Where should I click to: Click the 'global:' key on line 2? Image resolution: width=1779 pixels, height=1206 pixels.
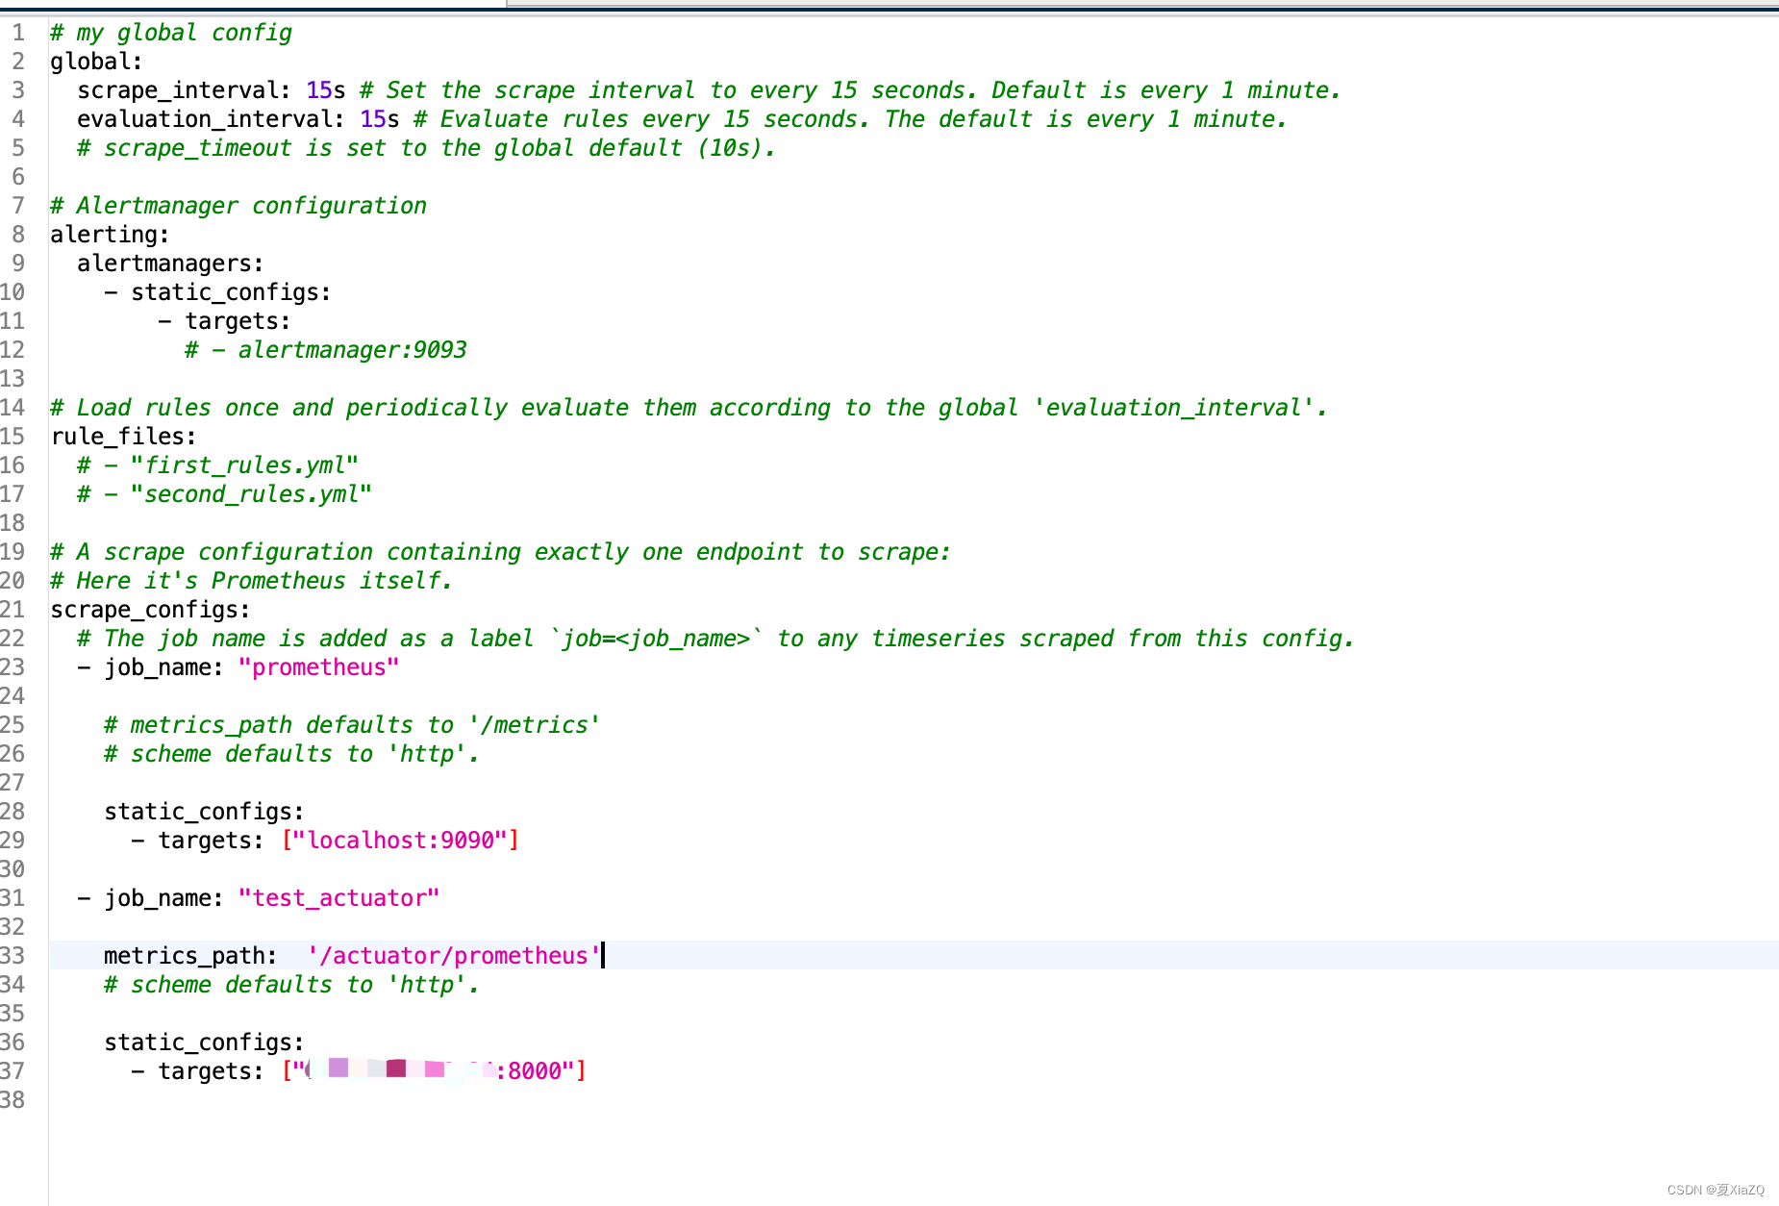pyautogui.click(x=96, y=62)
